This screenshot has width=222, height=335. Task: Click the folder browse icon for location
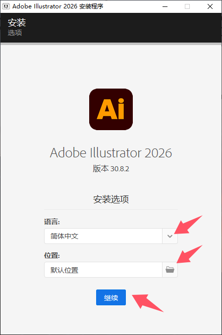[170, 270]
